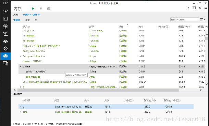Open the column display settings dropdown
Viewport: 209px width, 126px height.
click(202, 20)
